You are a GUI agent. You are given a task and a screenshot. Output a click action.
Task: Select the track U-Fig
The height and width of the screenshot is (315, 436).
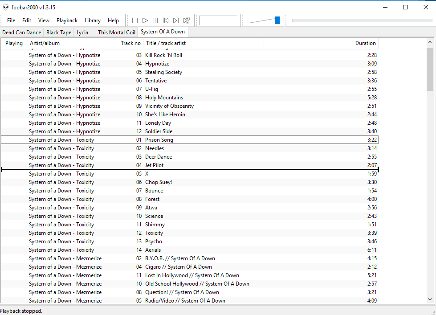[190, 89]
